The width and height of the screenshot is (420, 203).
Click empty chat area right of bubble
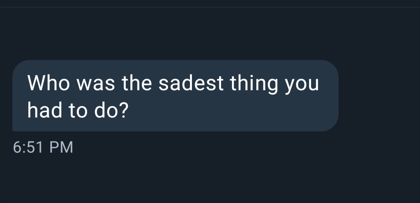(379, 96)
